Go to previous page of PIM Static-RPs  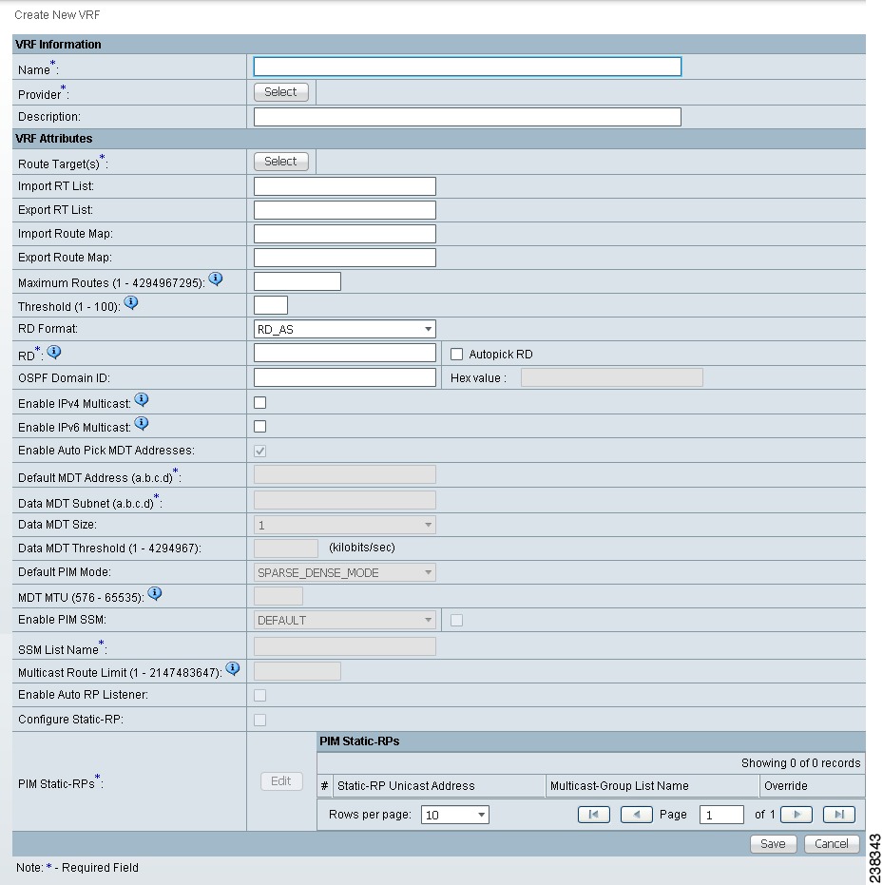[636, 815]
